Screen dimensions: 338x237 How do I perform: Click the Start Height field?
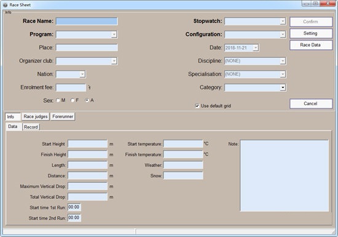tap(87, 144)
